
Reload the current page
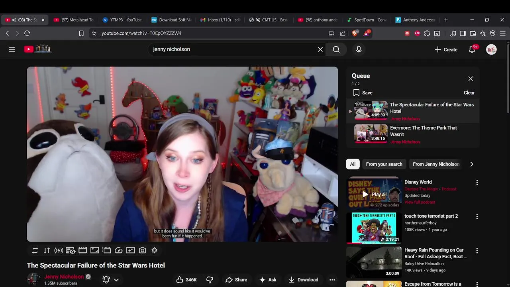click(x=27, y=33)
